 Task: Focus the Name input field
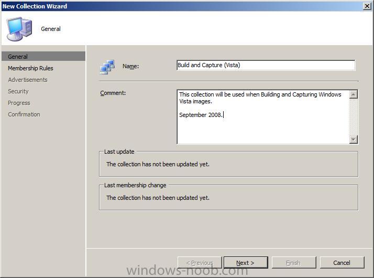(x=266, y=65)
